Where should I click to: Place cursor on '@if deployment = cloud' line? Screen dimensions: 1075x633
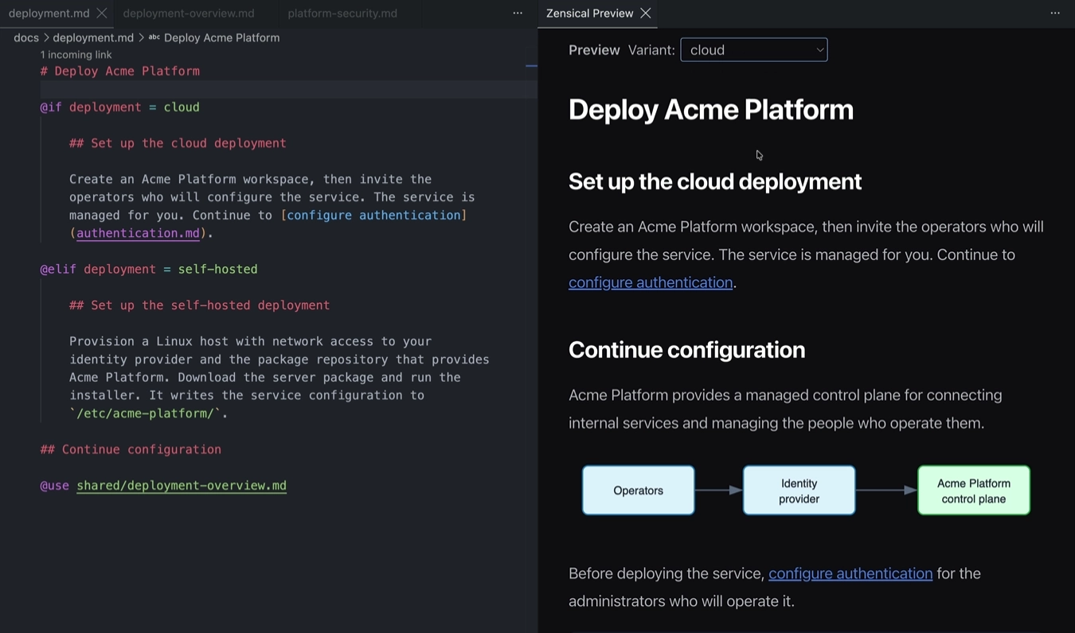[x=120, y=107]
